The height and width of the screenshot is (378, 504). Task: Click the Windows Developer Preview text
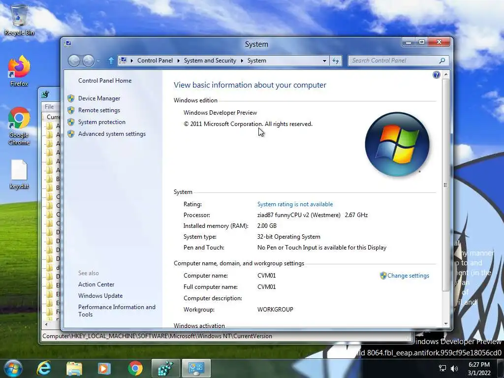click(x=220, y=113)
